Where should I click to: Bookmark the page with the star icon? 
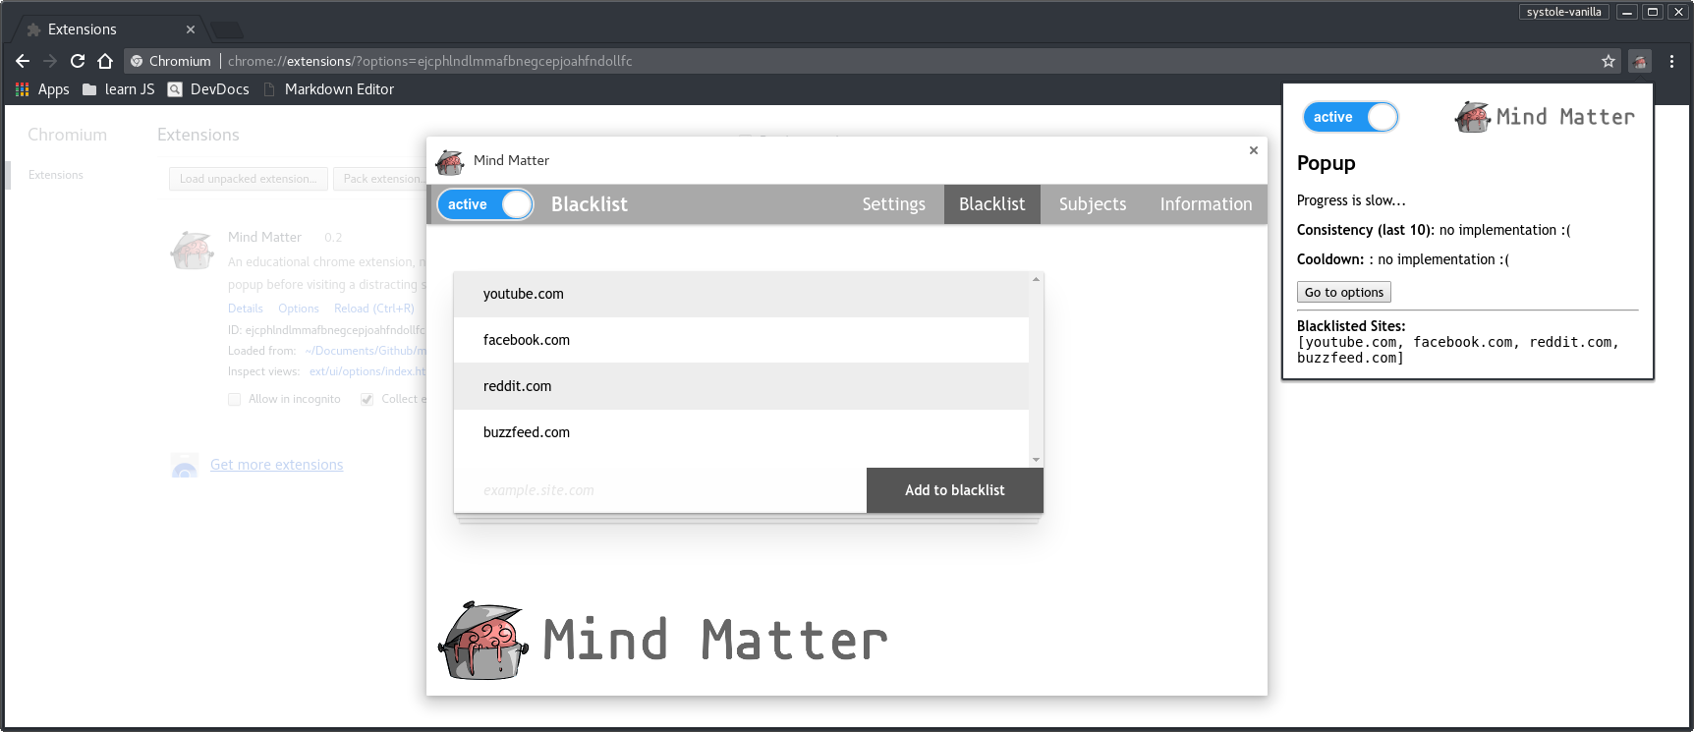coord(1609,61)
